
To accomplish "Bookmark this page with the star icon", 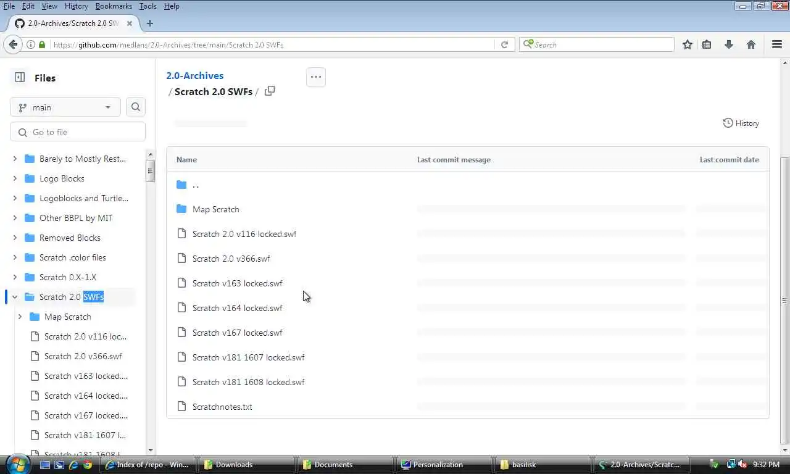I will pyautogui.click(x=688, y=44).
